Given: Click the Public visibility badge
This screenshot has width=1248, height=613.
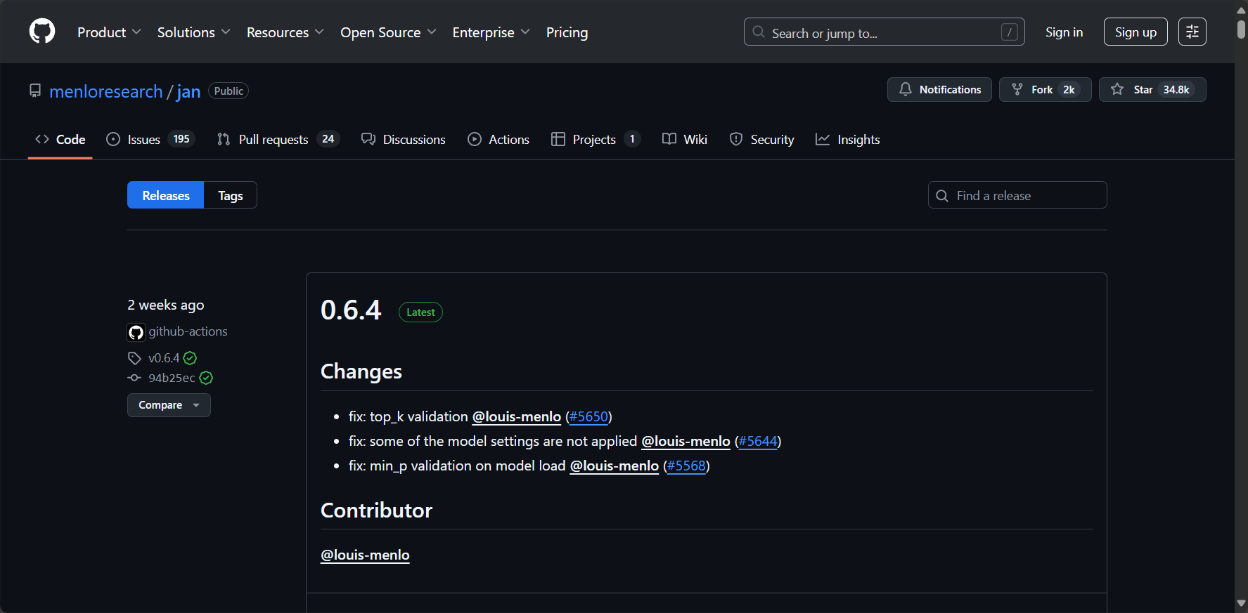Looking at the screenshot, I should coord(229,91).
